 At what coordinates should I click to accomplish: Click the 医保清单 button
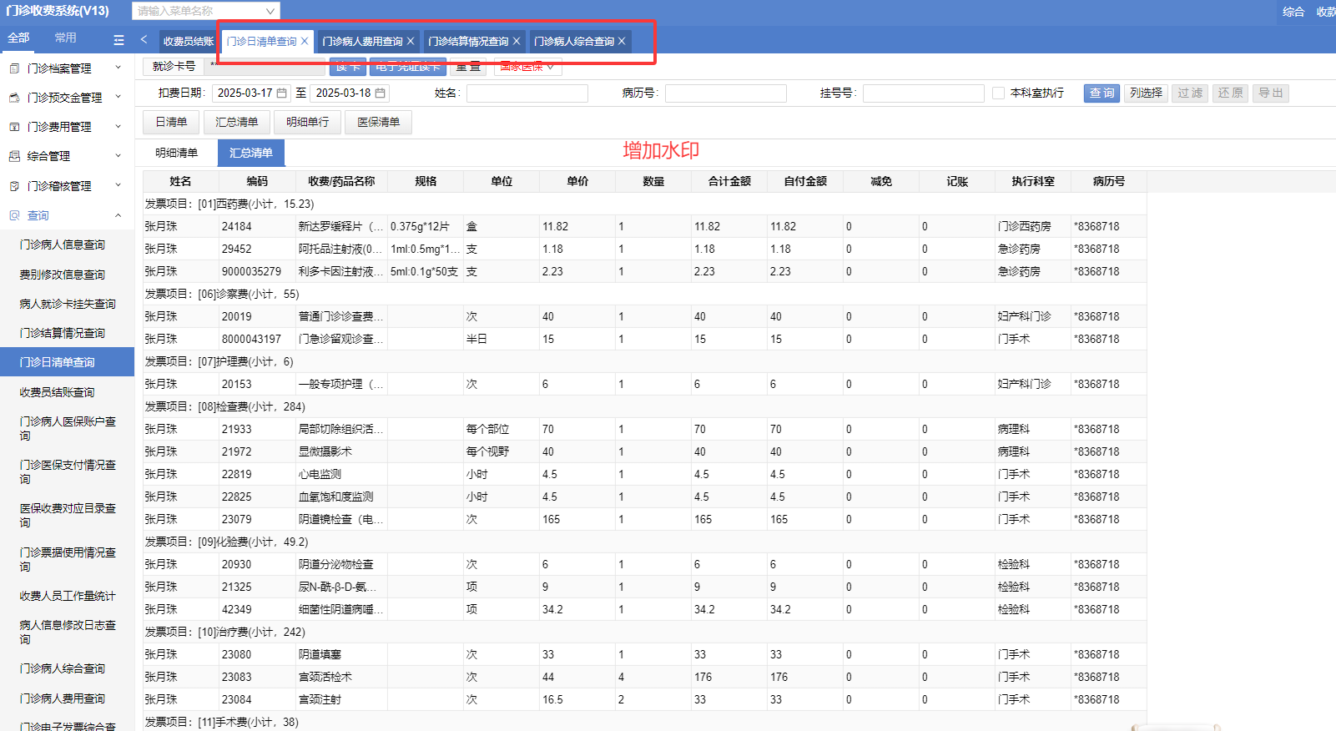click(x=379, y=122)
